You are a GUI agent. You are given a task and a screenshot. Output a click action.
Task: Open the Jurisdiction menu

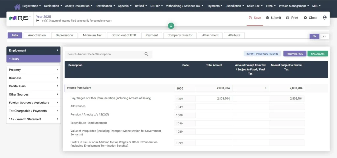(x=235, y=6)
